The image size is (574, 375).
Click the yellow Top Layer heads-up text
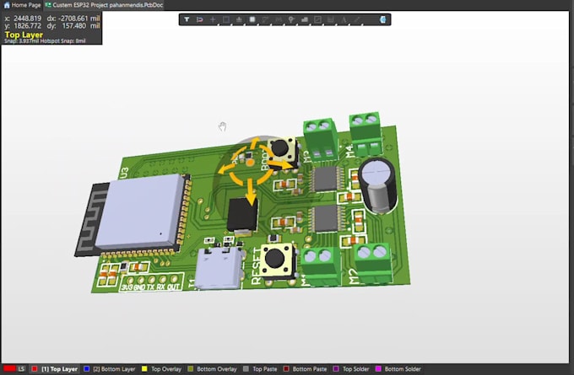(x=24, y=35)
